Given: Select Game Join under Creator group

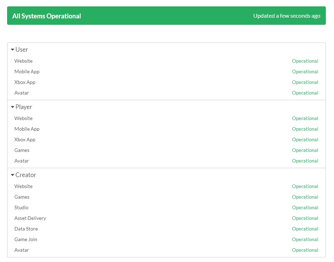Looking at the screenshot, I should 26,239.
